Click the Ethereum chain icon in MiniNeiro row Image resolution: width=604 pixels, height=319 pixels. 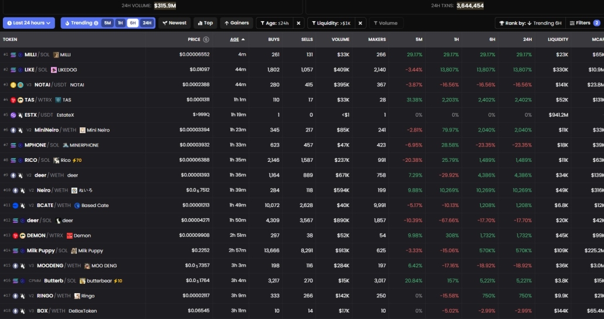click(13, 130)
